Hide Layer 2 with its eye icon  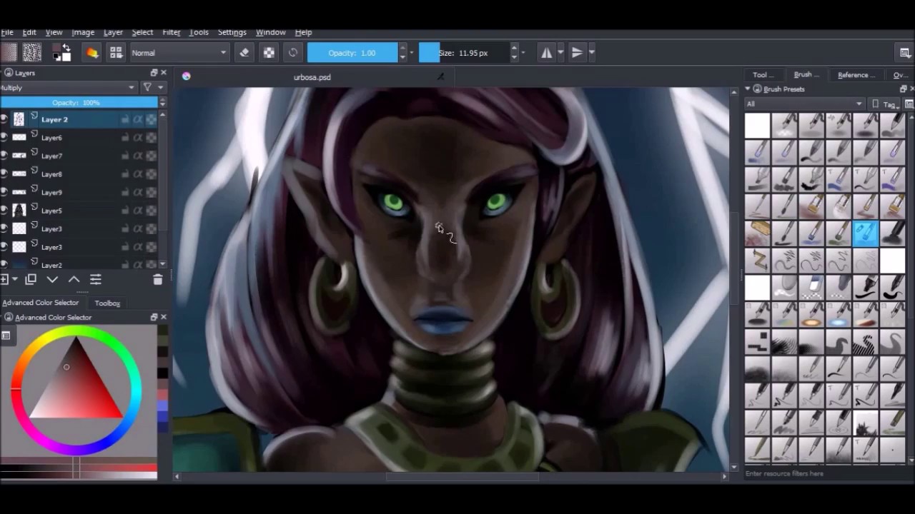[4, 119]
